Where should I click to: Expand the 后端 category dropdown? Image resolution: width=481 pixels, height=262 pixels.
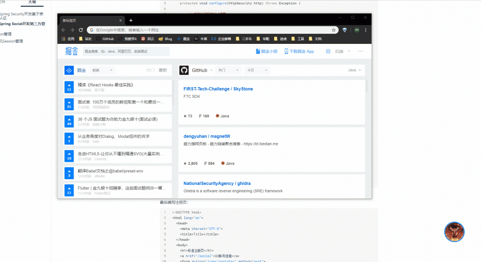click(x=342, y=52)
